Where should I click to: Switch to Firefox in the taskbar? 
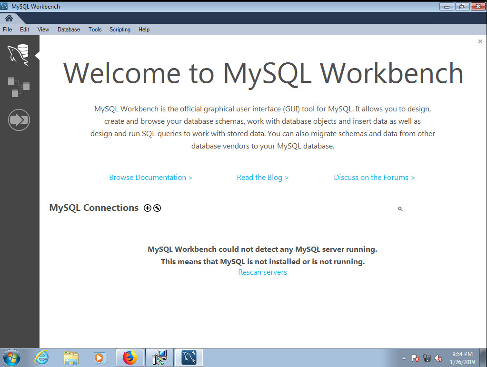tap(130, 357)
